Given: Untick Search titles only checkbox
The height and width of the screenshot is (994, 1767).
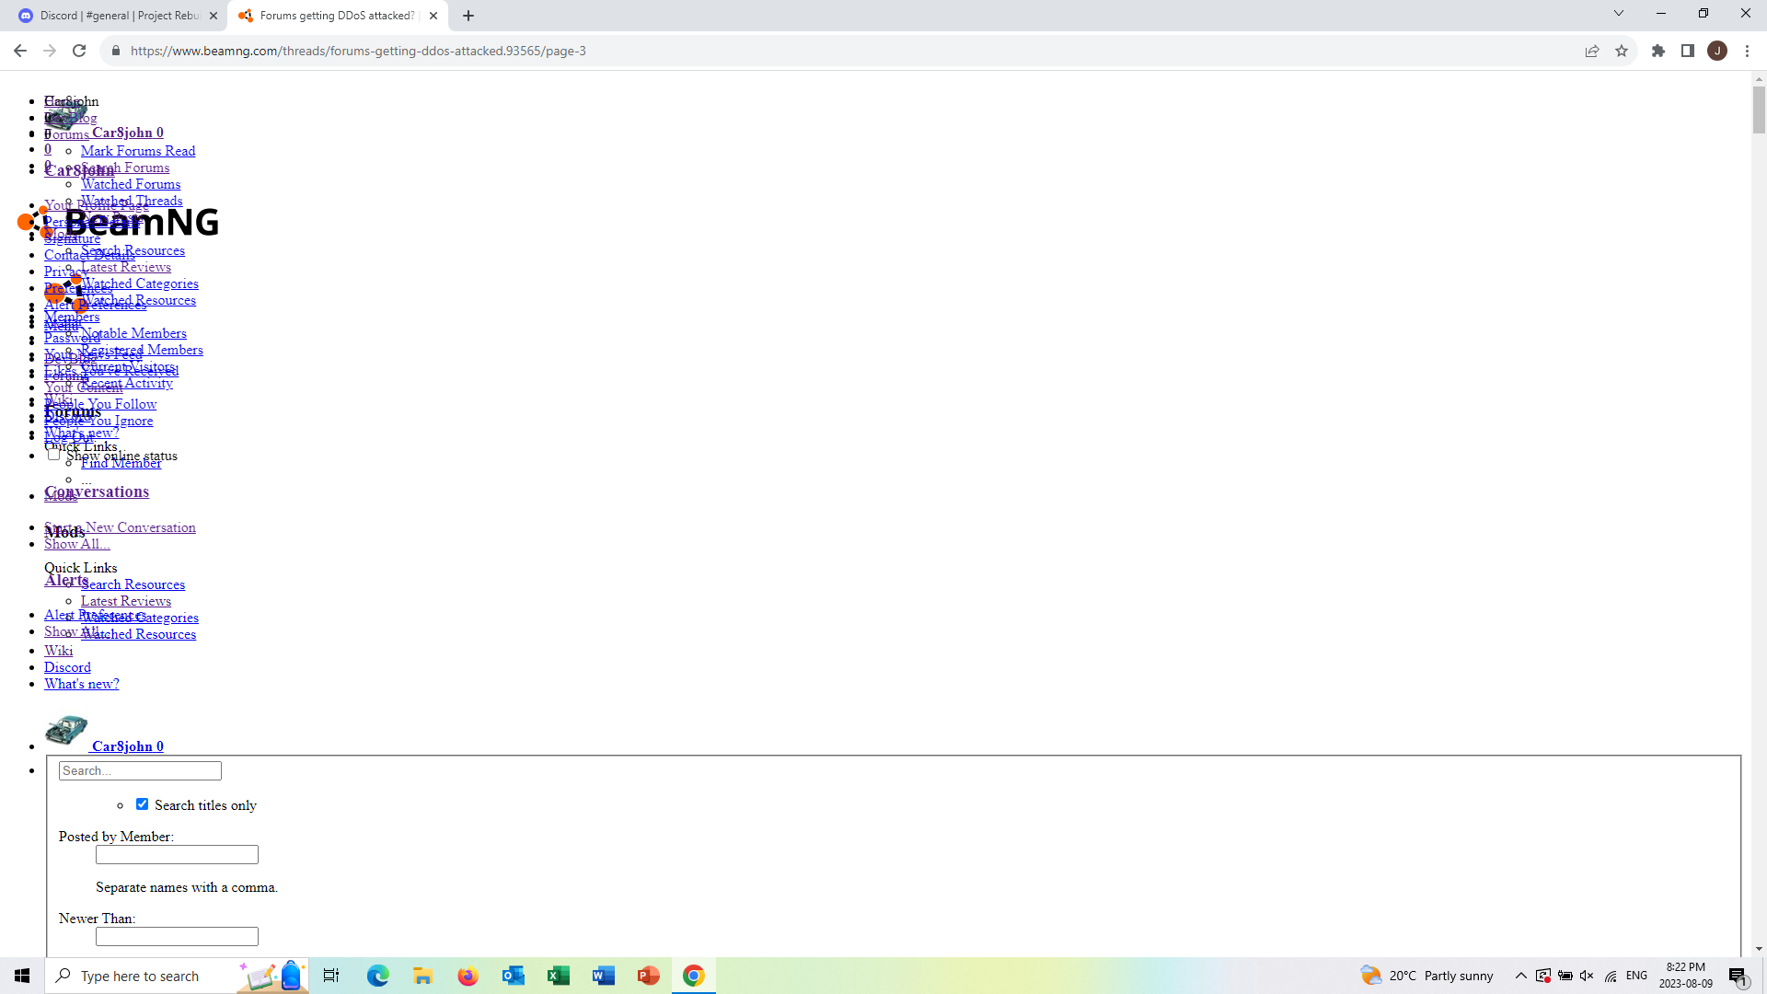Looking at the screenshot, I should tap(142, 804).
